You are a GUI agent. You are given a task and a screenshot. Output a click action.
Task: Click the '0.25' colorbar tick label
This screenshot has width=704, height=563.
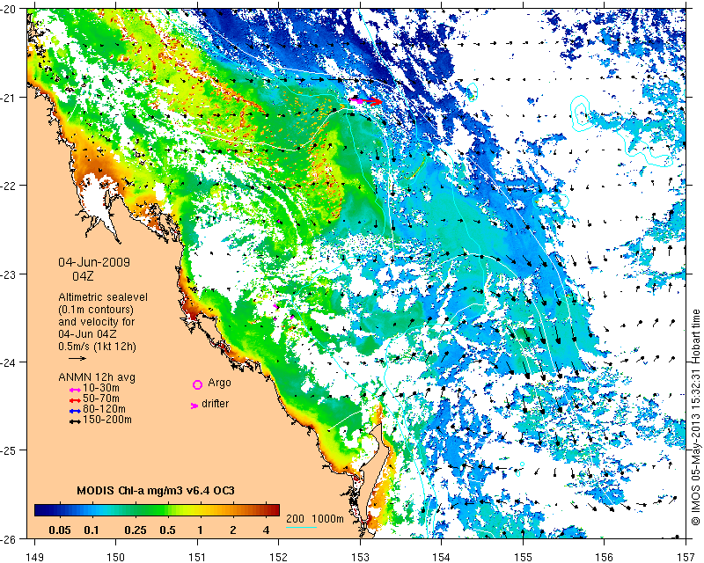tap(136, 530)
